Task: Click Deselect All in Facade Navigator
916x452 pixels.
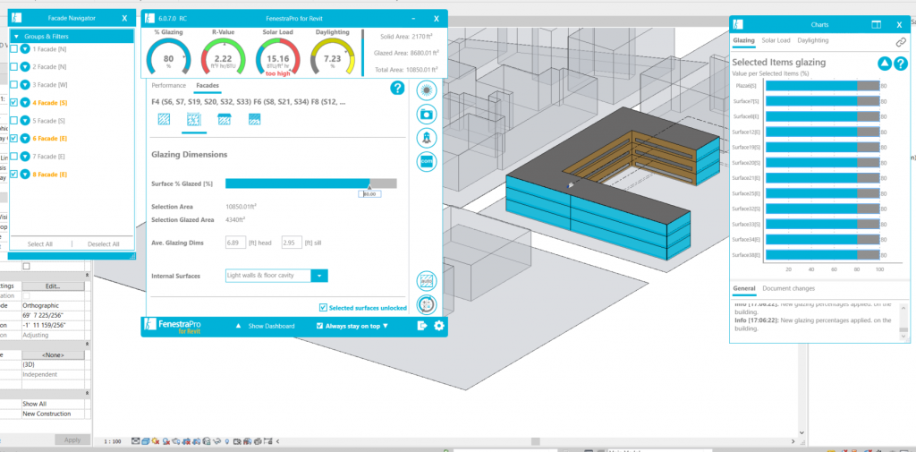Action: [104, 243]
